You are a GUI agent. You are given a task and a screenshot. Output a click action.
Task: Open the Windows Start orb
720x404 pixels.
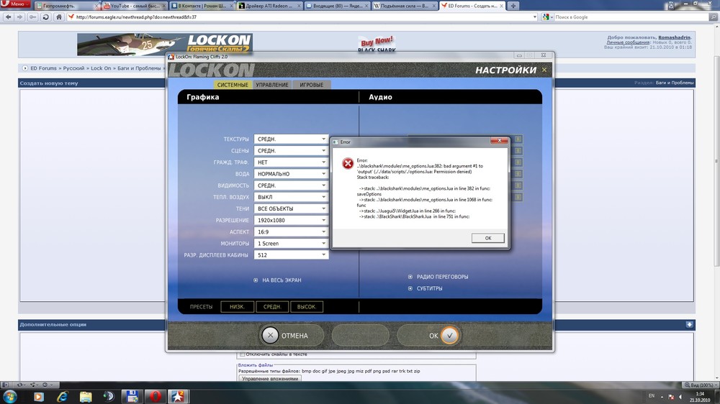tap(9, 396)
